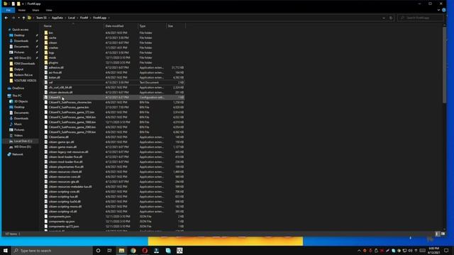This screenshot has height=255, width=454.
Task: Open the recent locations dropdown arrow
Action: point(19,18)
